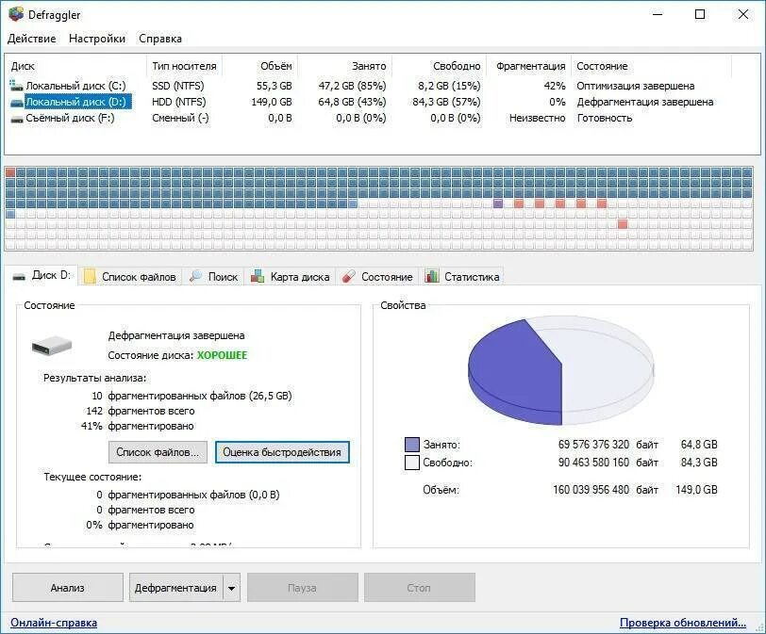Sort by the Фрагментация column header
Screen dimensions: 766x634
click(530, 66)
